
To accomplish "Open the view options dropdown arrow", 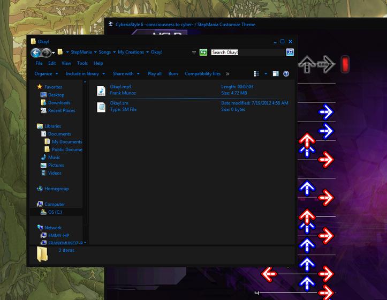I will coord(266,73).
